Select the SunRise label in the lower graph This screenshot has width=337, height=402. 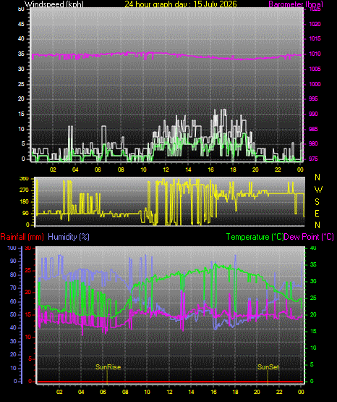[x=108, y=367]
